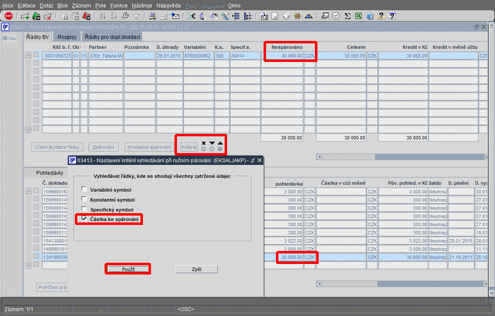Open the Editace menu

click(x=26, y=6)
